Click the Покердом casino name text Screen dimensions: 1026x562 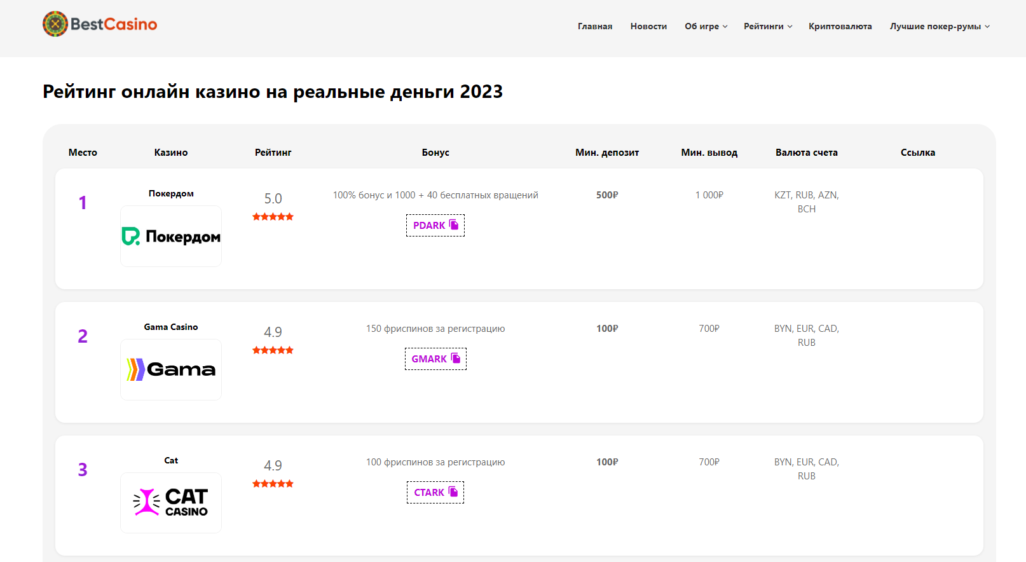(171, 193)
